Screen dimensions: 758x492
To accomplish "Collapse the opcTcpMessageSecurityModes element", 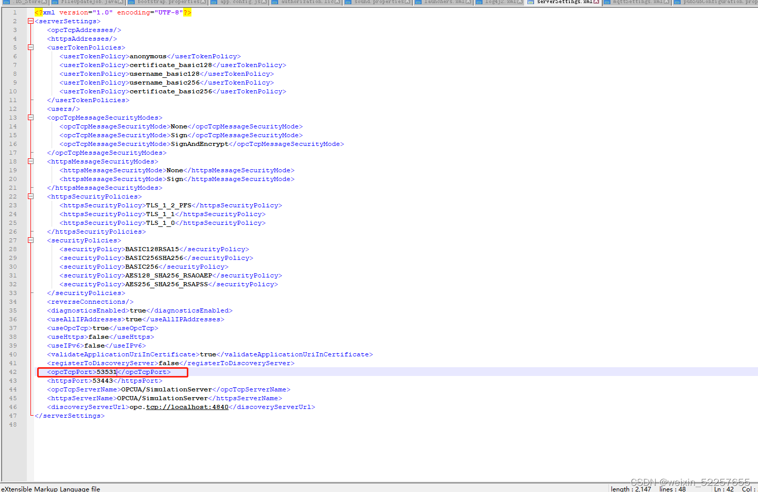I will (30, 117).
